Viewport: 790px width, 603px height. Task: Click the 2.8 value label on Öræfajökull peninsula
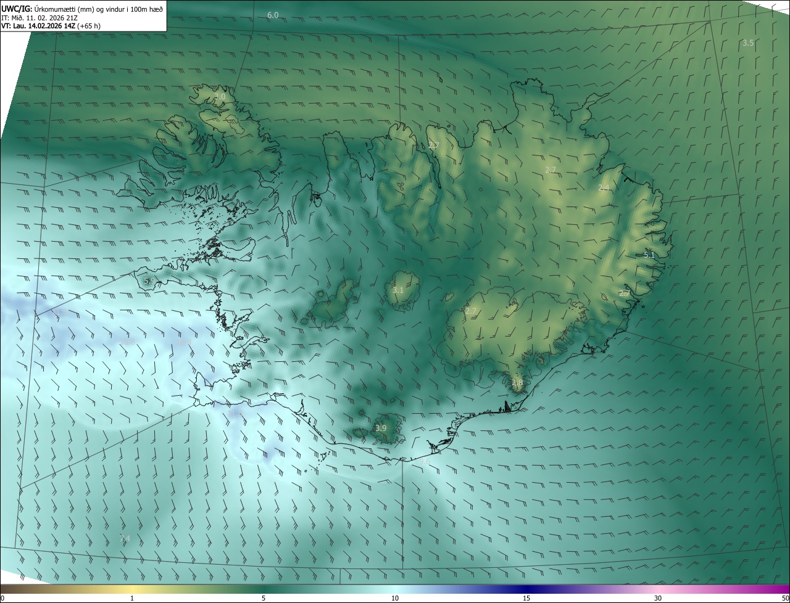point(517,383)
